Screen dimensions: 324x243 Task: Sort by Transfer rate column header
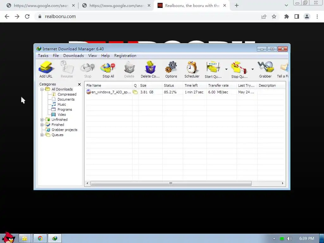pyautogui.click(x=222, y=85)
